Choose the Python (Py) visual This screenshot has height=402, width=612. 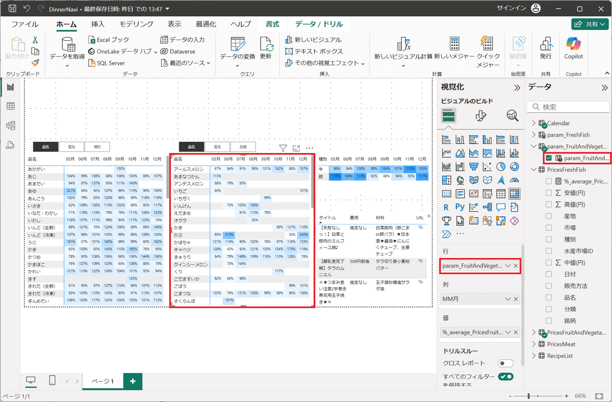(x=460, y=207)
